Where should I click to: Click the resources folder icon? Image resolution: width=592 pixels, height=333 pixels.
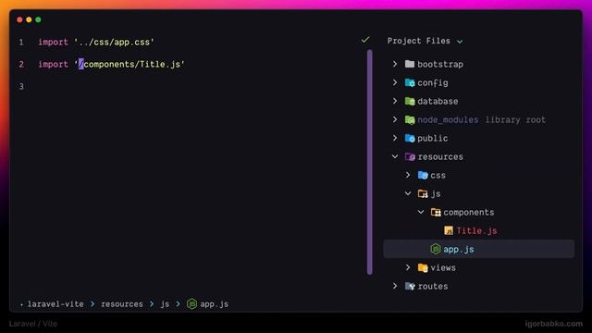(x=410, y=156)
